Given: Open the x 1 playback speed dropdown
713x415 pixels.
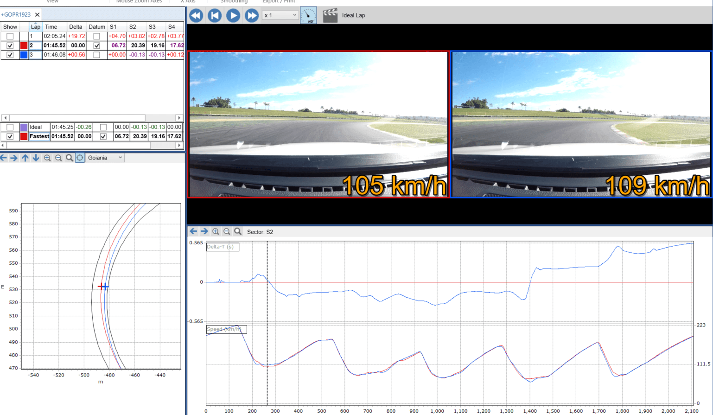Looking at the screenshot, I should tap(280, 15).
